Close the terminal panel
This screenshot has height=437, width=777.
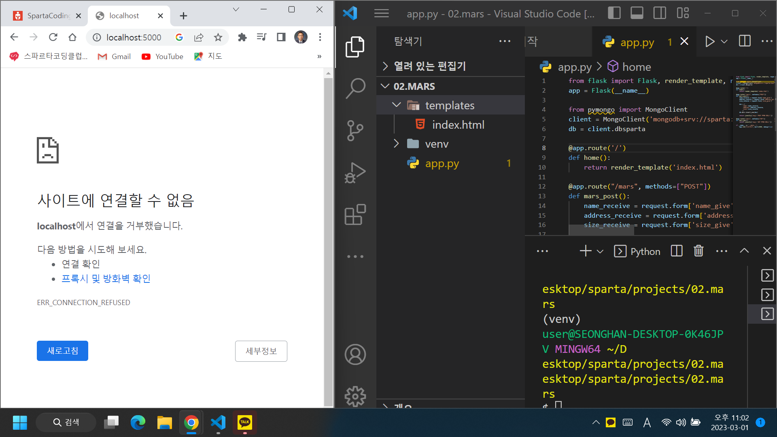click(x=767, y=251)
